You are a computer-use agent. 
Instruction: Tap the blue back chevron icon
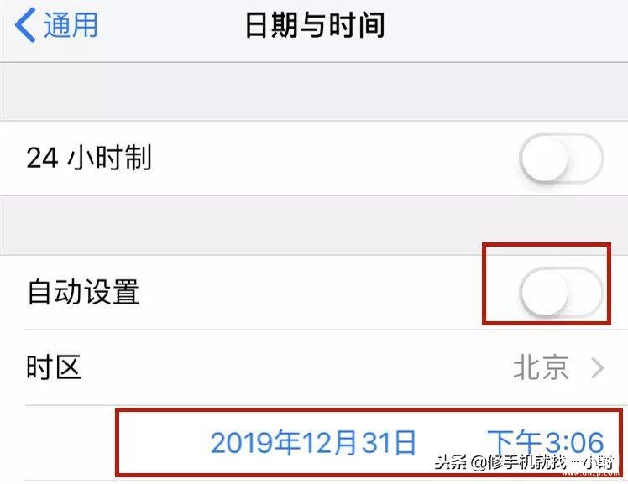pos(25,25)
